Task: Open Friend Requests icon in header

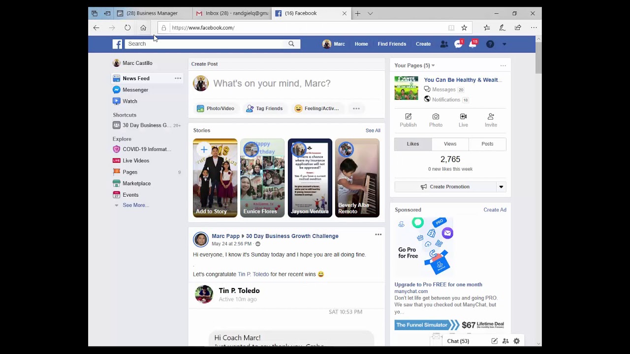Action: pos(444,44)
